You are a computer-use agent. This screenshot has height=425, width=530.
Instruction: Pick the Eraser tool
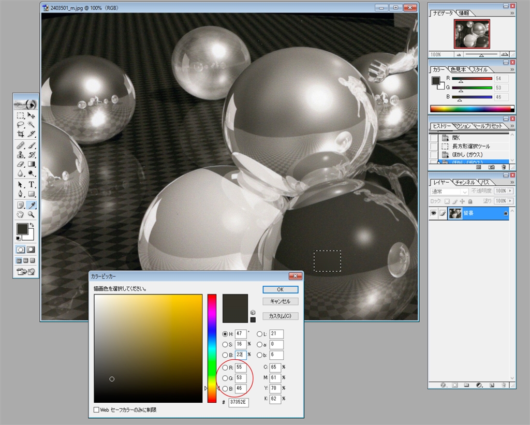point(21,164)
